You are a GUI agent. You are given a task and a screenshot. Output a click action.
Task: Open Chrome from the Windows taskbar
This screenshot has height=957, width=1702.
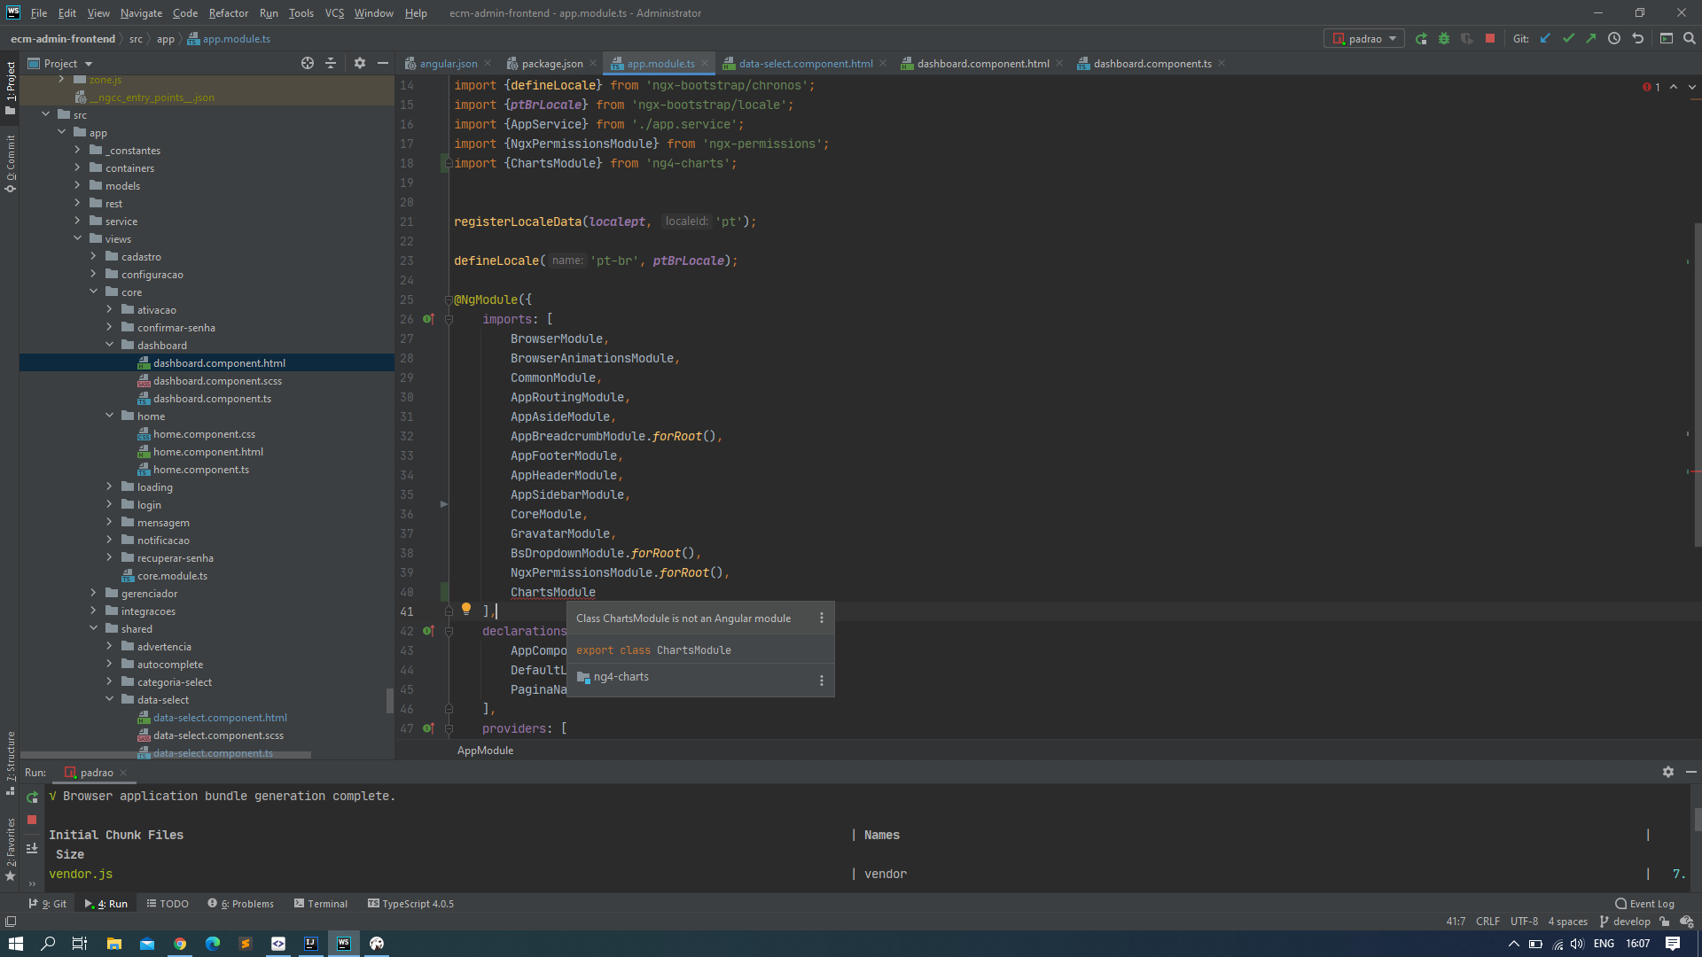[180, 944]
